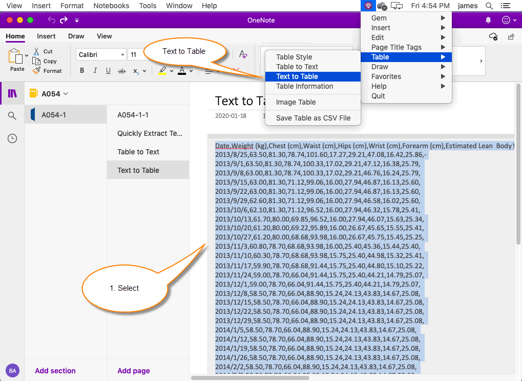Click the Format painter icon
Image resolution: width=522 pixels, height=381 pixels.
click(36, 71)
